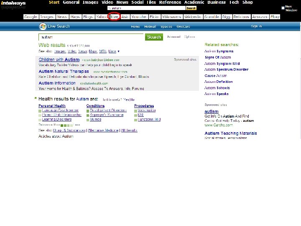The height and width of the screenshot is (226, 301).
Task: Open the Academic category tab
Action: [x=194, y=3]
